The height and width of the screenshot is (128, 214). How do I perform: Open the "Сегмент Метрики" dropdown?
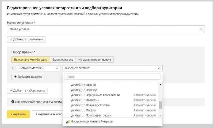(x=39, y=68)
